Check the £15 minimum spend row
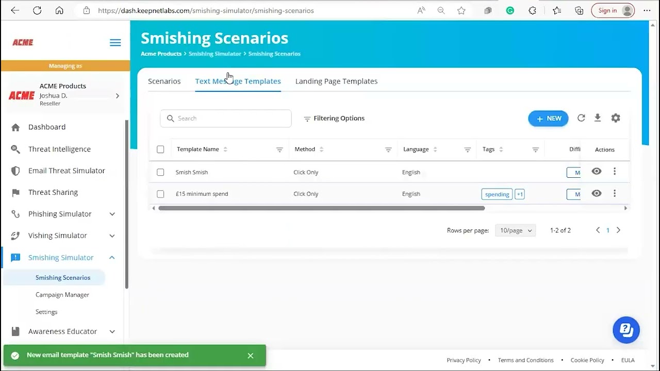660x371 pixels. click(160, 194)
